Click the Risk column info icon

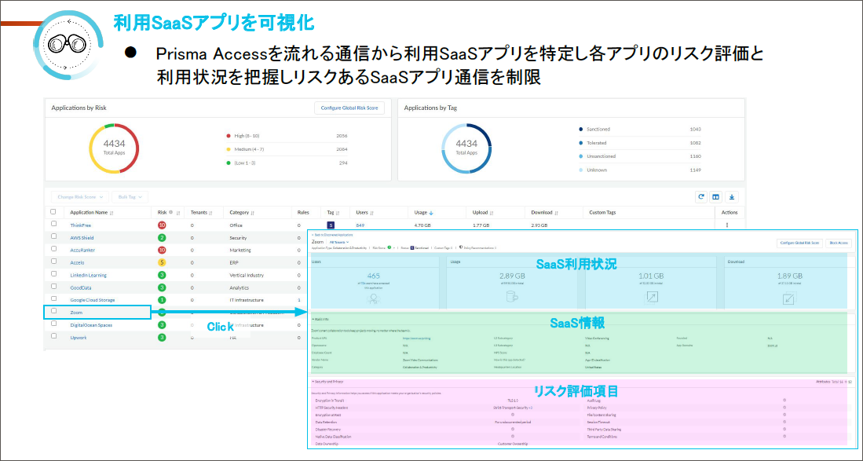[x=171, y=212]
